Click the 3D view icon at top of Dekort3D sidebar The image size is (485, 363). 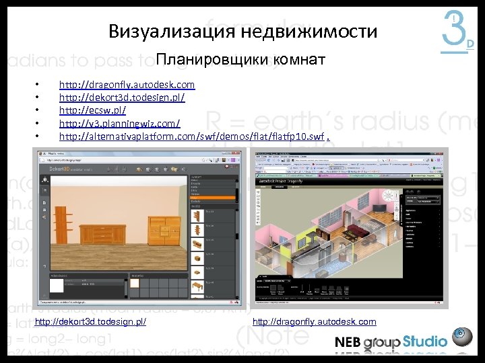point(45,179)
